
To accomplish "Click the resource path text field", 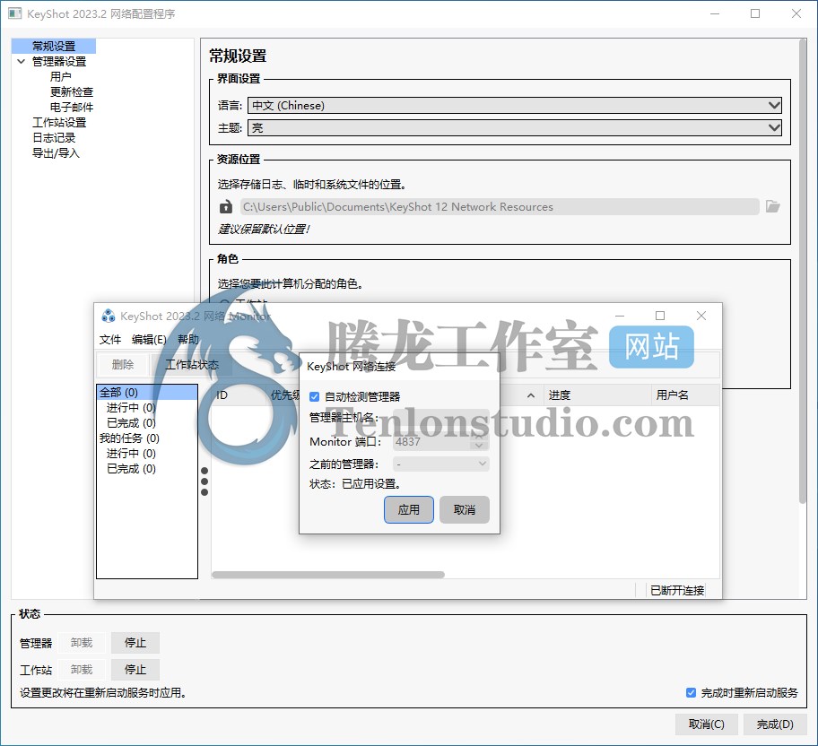I will (x=500, y=206).
